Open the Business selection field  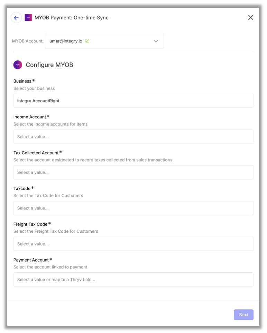[133, 101]
